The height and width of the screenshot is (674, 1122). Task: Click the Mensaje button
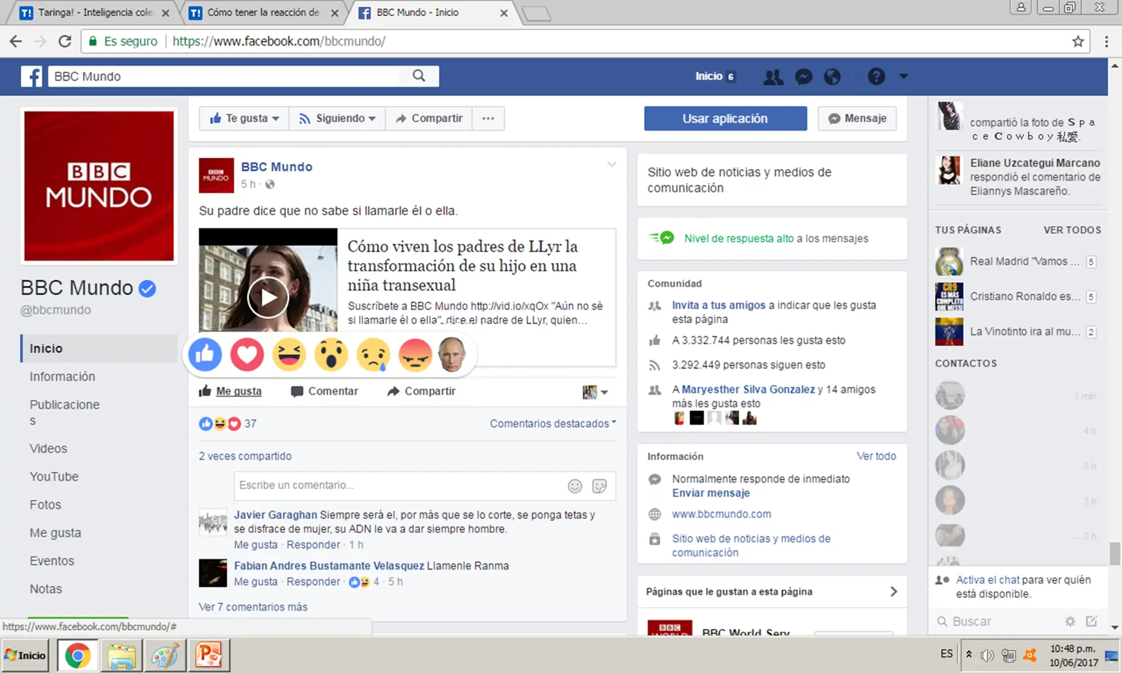(x=857, y=118)
